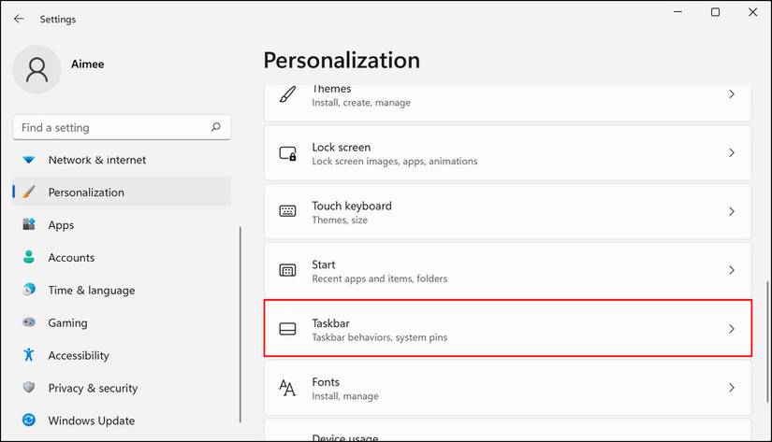Select Personalization in the sidebar
Image resolution: width=772 pixels, height=442 pixels.
pyautogui.click(x=86, y=192)
